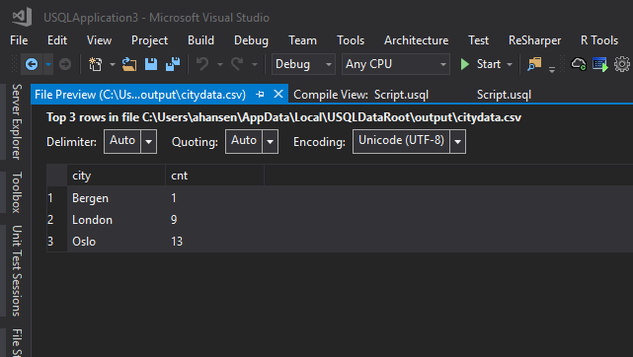Click the Open File folder icon
The height and width of the screenshot is (357, 633).
click(129, 64)
